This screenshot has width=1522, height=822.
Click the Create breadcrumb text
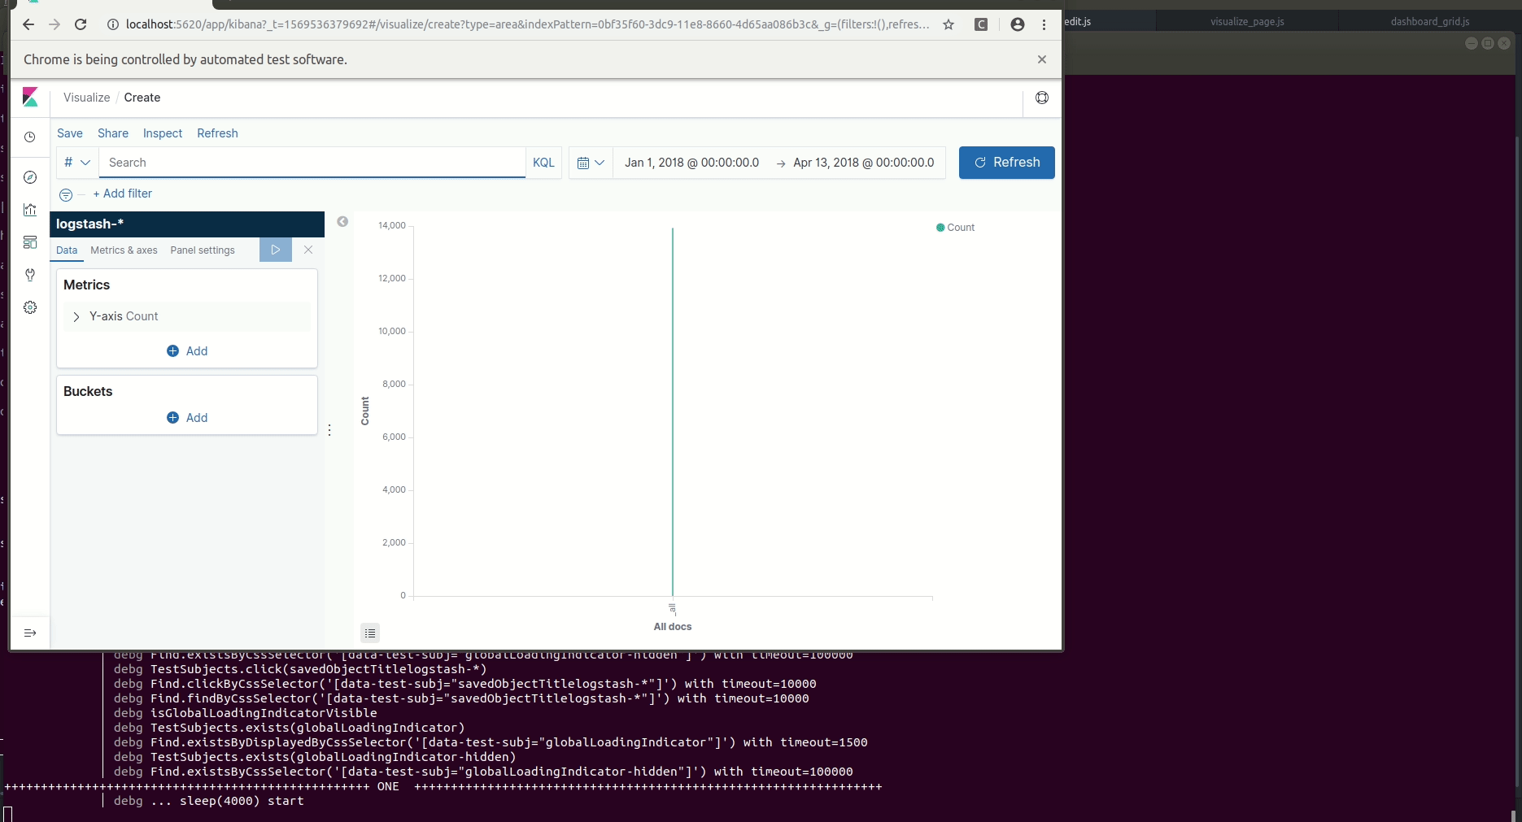[x=142, y=98]
